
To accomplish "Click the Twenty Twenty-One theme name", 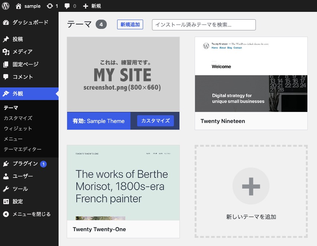I will pyautogui.click(x=99, y=229).
